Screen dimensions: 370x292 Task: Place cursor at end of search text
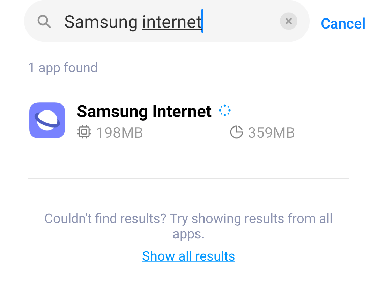pos(203,22)
